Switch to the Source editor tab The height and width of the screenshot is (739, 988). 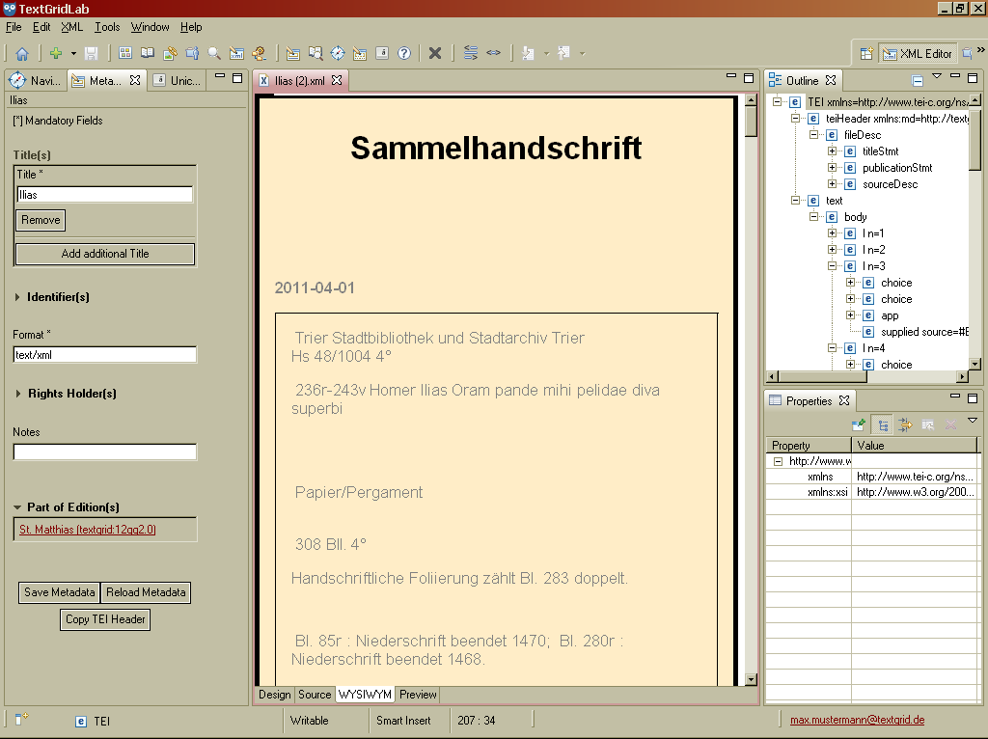coord(315,695)
